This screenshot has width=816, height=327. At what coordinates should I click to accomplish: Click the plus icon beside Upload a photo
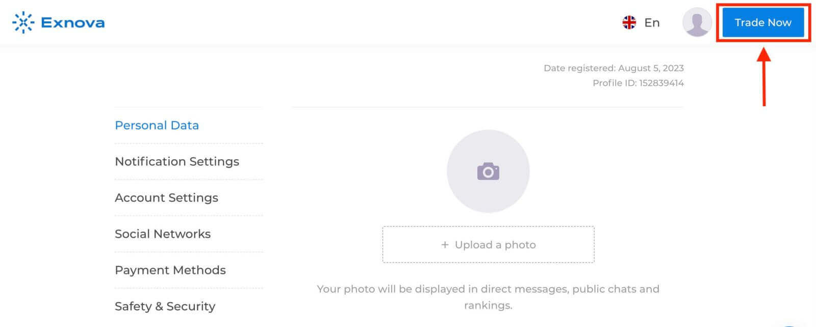(445, 245)
